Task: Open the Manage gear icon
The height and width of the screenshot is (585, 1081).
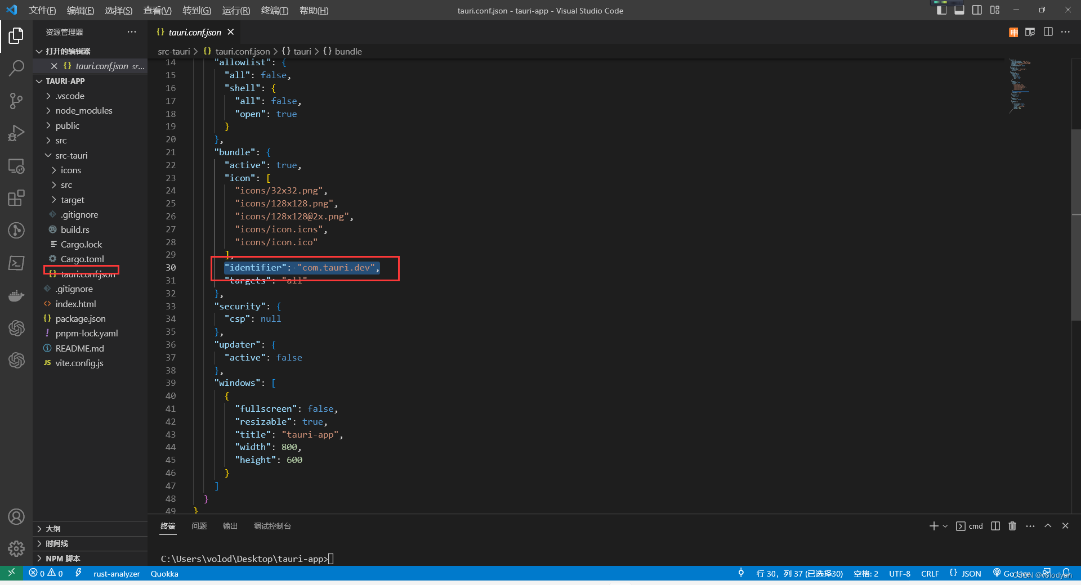Action: [x=16, y=548]
